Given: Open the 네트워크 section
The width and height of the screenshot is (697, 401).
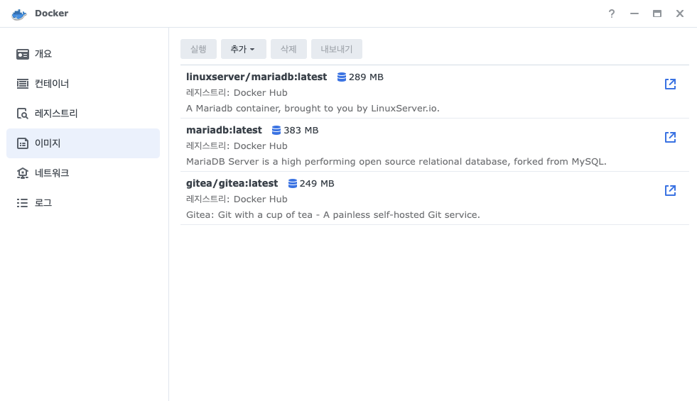Looking at the screenshot, I should click(x=83, y=173).
